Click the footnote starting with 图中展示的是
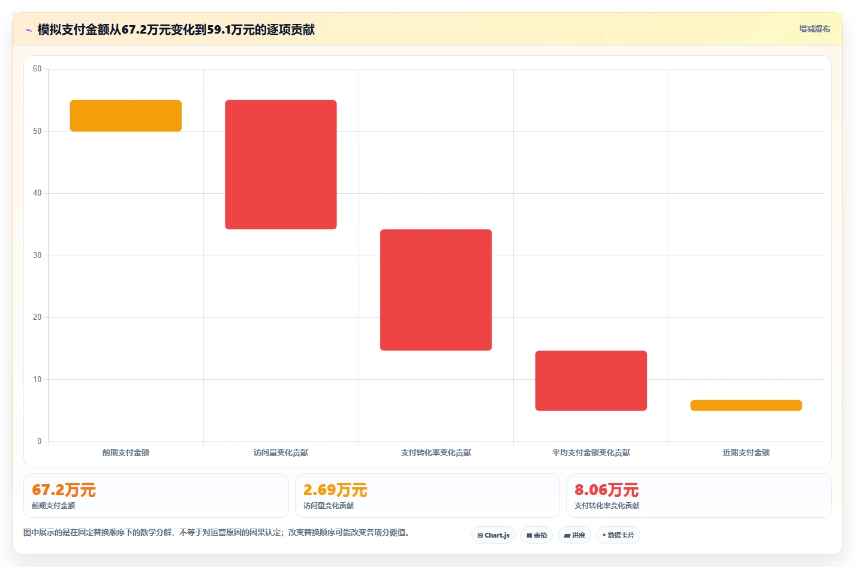The width and height of the screenshot is (855, 567). [x=216, y=532]
